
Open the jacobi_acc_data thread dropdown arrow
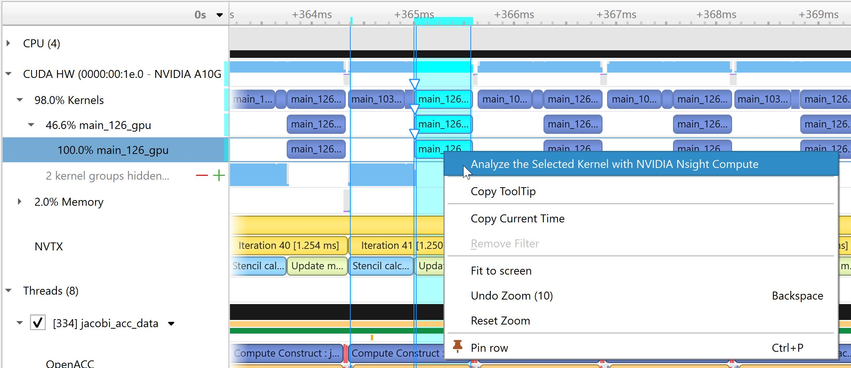tap(171, 324)
